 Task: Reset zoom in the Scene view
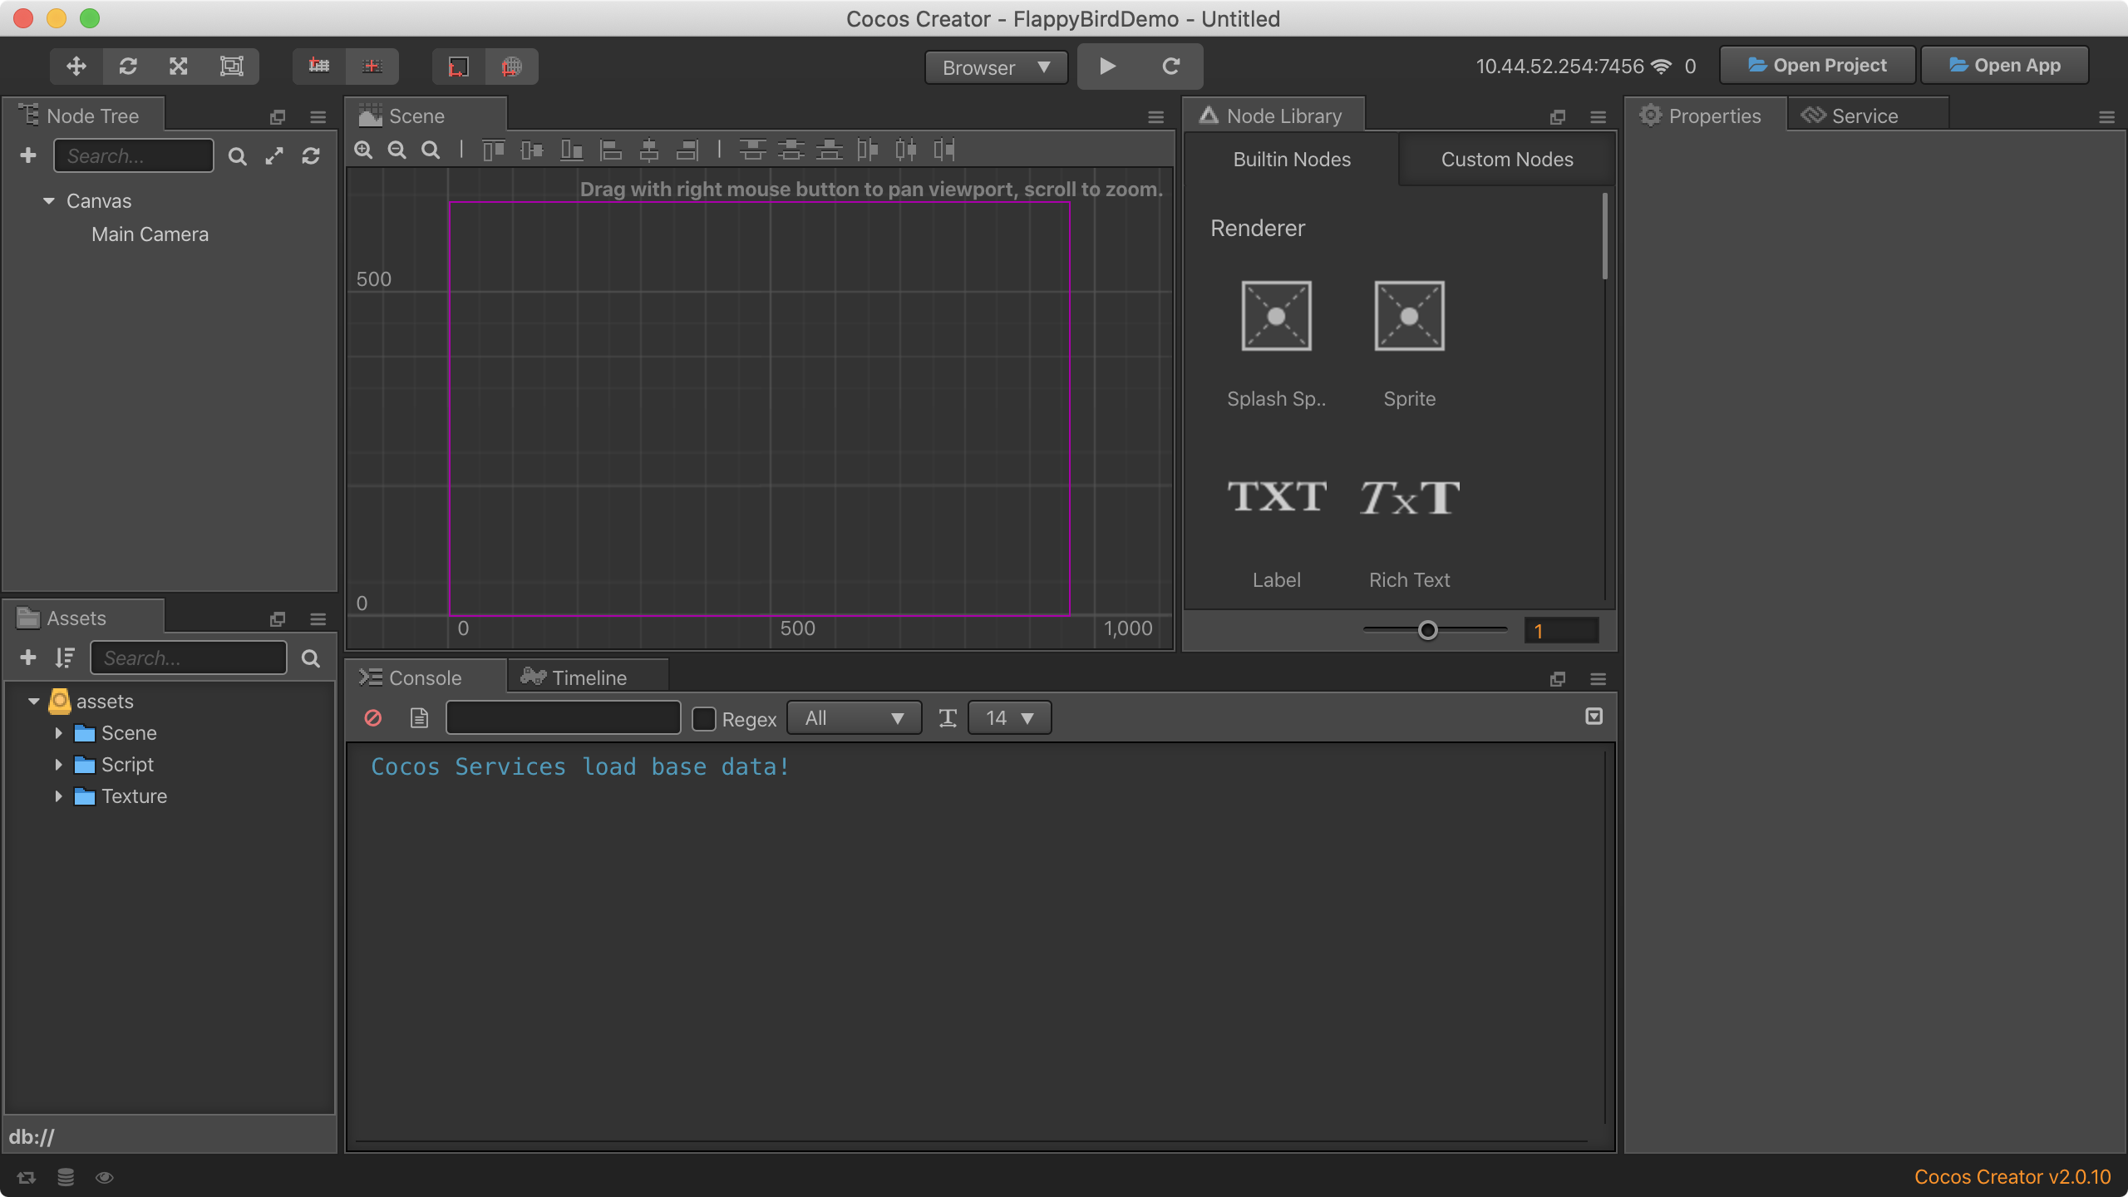[x=431, y=150]
